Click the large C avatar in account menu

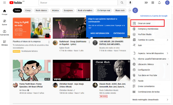point(135,11)
